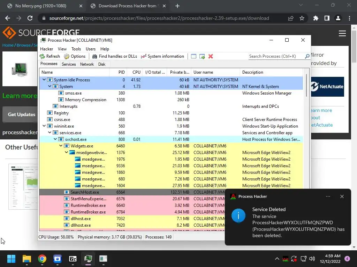The image size is (357, 267).
Task: Click the SourceForge logo
Action: point(41,32)
